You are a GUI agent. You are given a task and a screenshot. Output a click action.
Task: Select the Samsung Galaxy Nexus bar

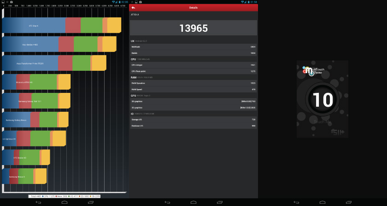coord(35,120)
